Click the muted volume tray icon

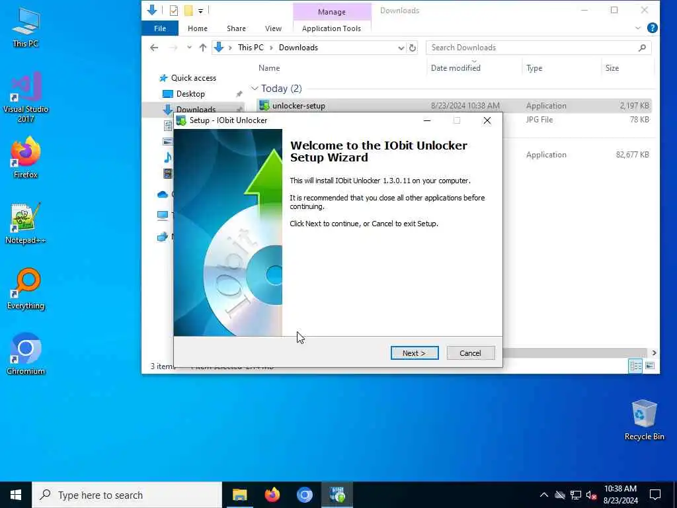[592, 495]
